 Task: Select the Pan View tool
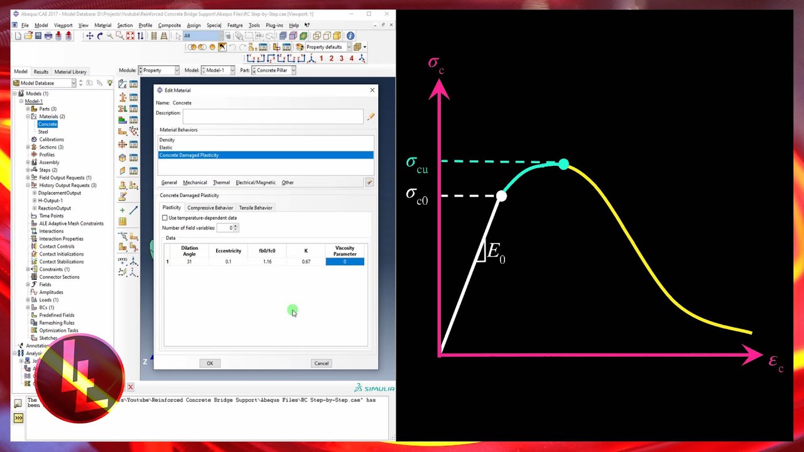[90, 36]
